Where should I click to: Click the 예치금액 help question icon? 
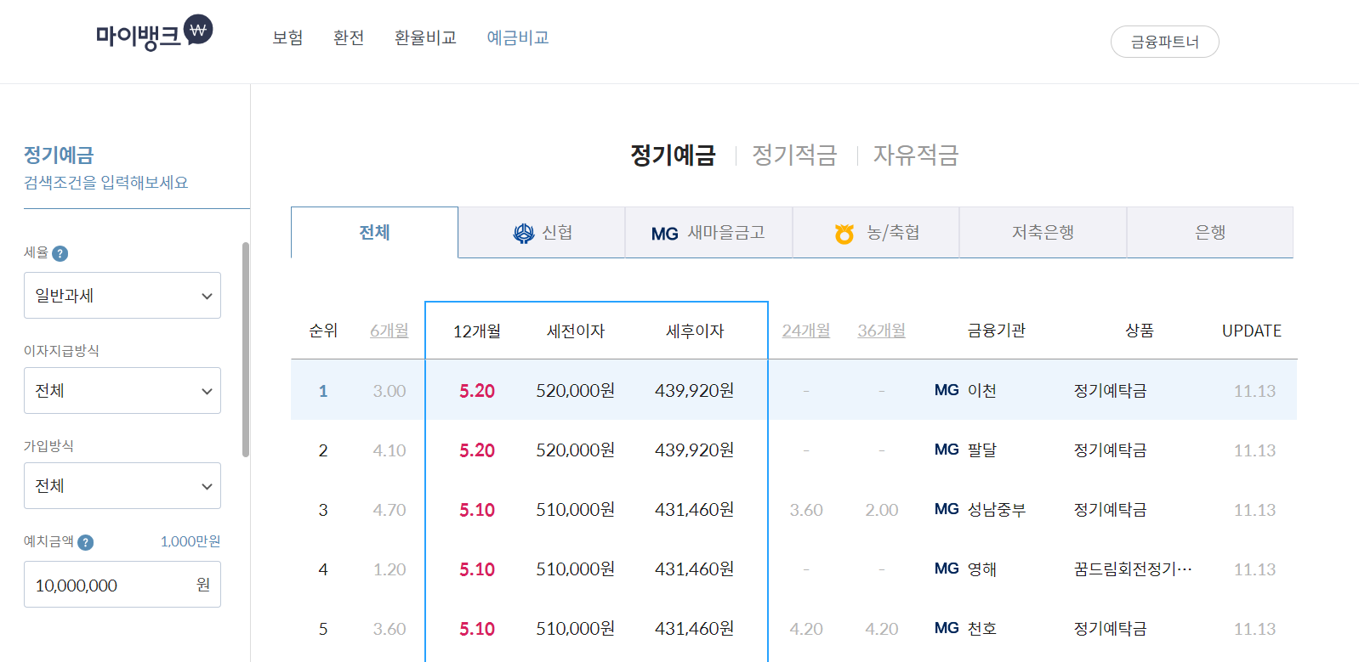[x=85, y=542]
